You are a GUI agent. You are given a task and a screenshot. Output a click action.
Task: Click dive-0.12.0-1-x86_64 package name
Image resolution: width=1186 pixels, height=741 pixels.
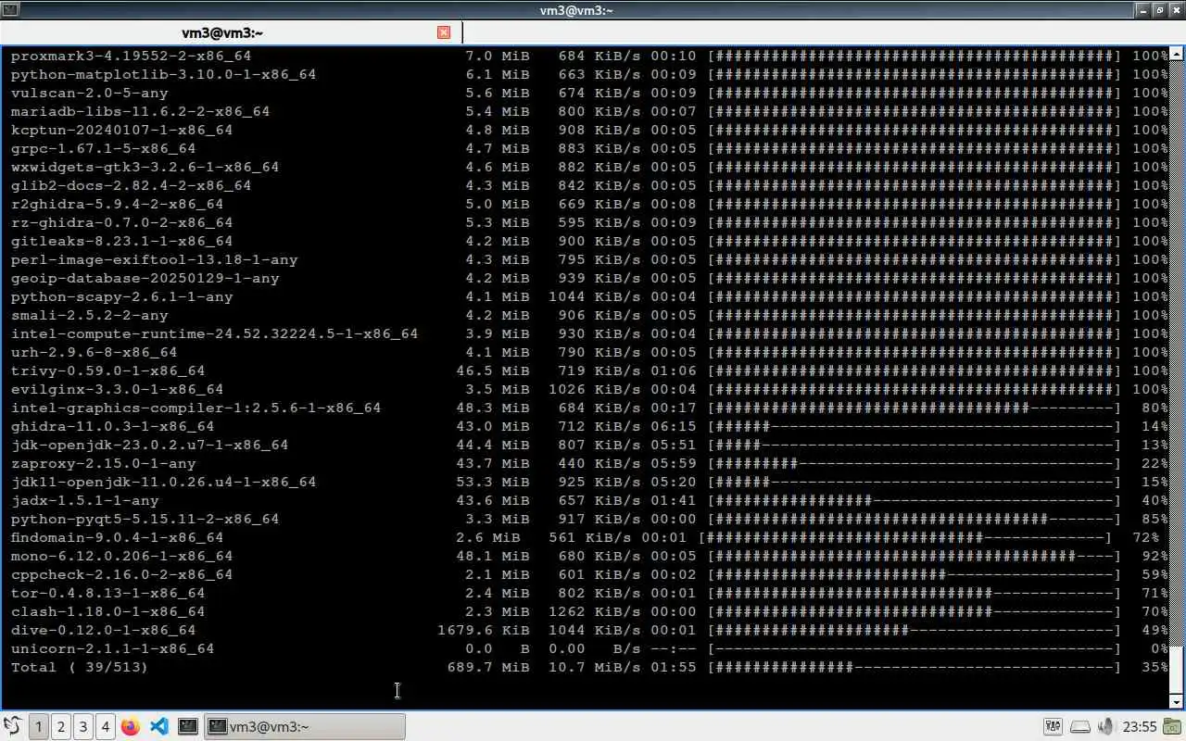103,630
